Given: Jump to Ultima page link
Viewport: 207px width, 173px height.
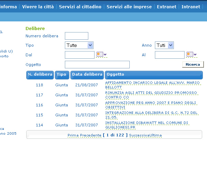Looking at the screenshot, I should 156,135.
